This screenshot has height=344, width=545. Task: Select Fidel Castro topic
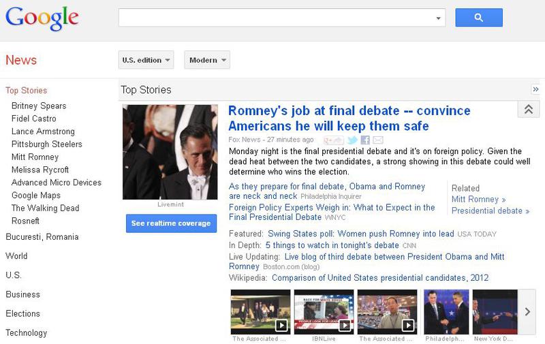pos(33,119)
